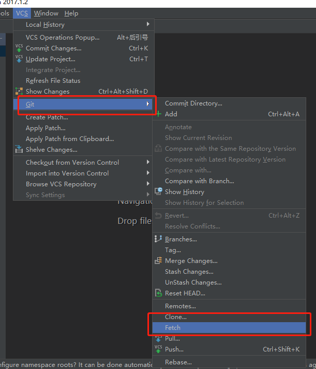Choose Push... entry

point(229,349)
